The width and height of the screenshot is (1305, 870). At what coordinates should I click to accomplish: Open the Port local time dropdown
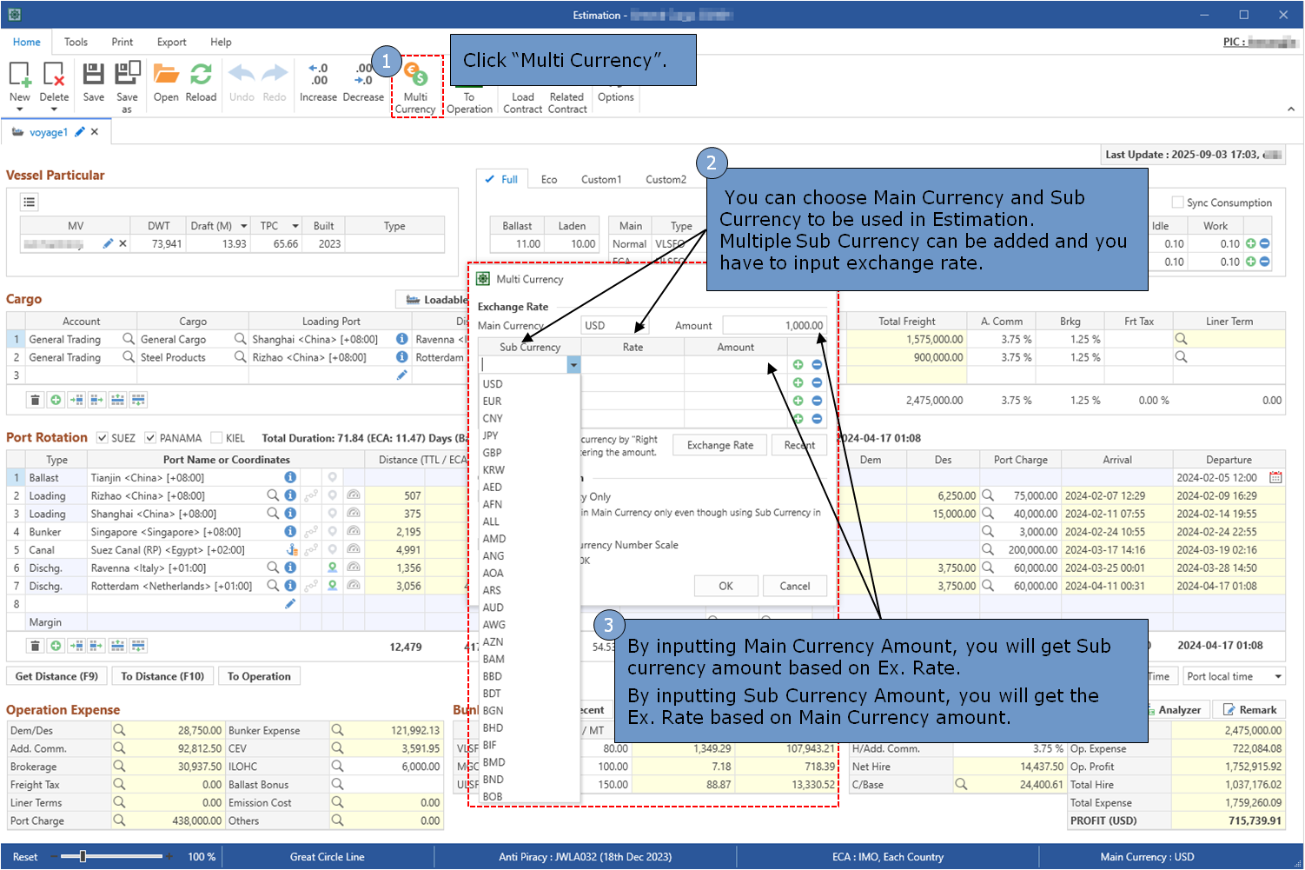[1277, 676]
